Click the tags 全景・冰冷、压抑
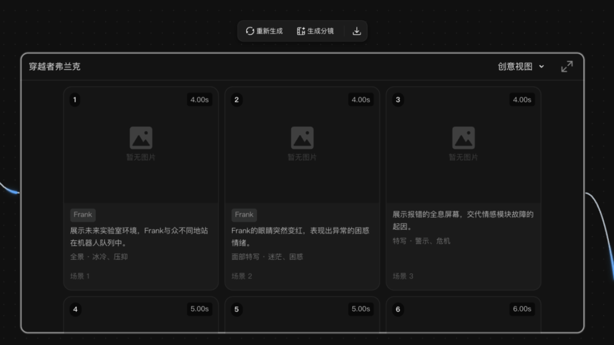The image size is (614, 345). 99,257
